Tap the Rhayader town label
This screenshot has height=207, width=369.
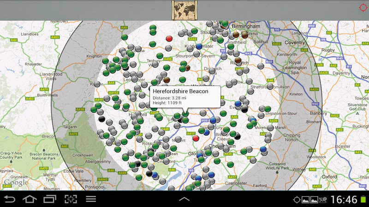(x=33, y=64)
